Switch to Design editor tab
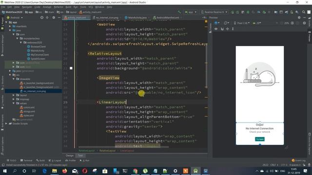This screenshot has height=175, width=312. [70, 156]
